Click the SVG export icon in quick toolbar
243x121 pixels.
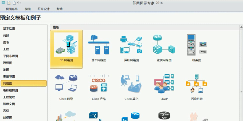pos(3,3)
